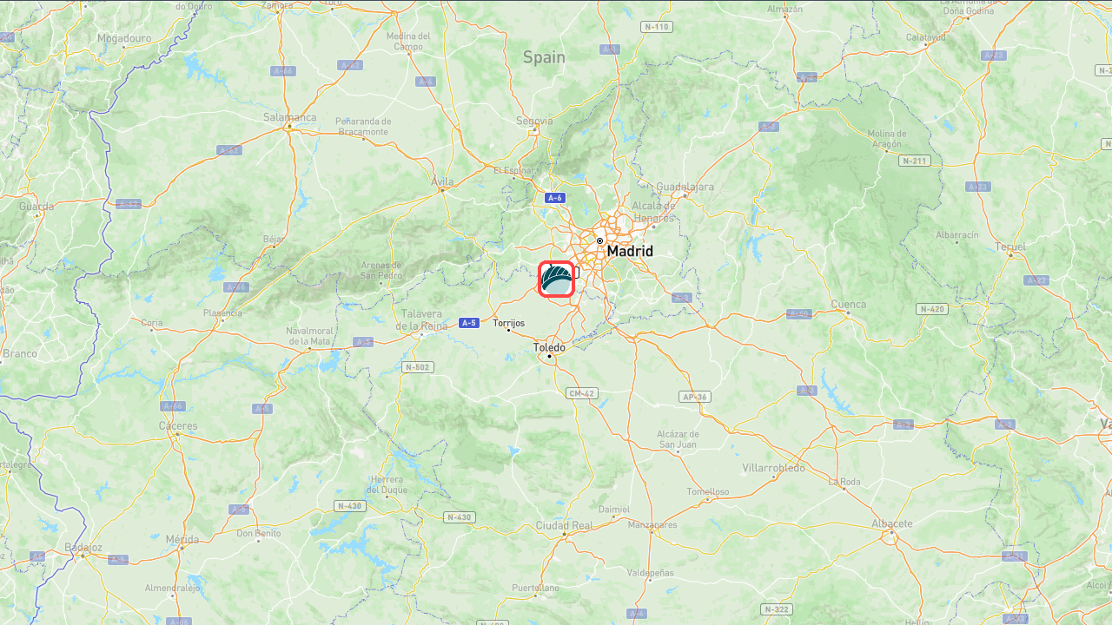Click the CM-42 road shield
Viewport: 1112px width, 625px height.
click(x=582, y=393)
